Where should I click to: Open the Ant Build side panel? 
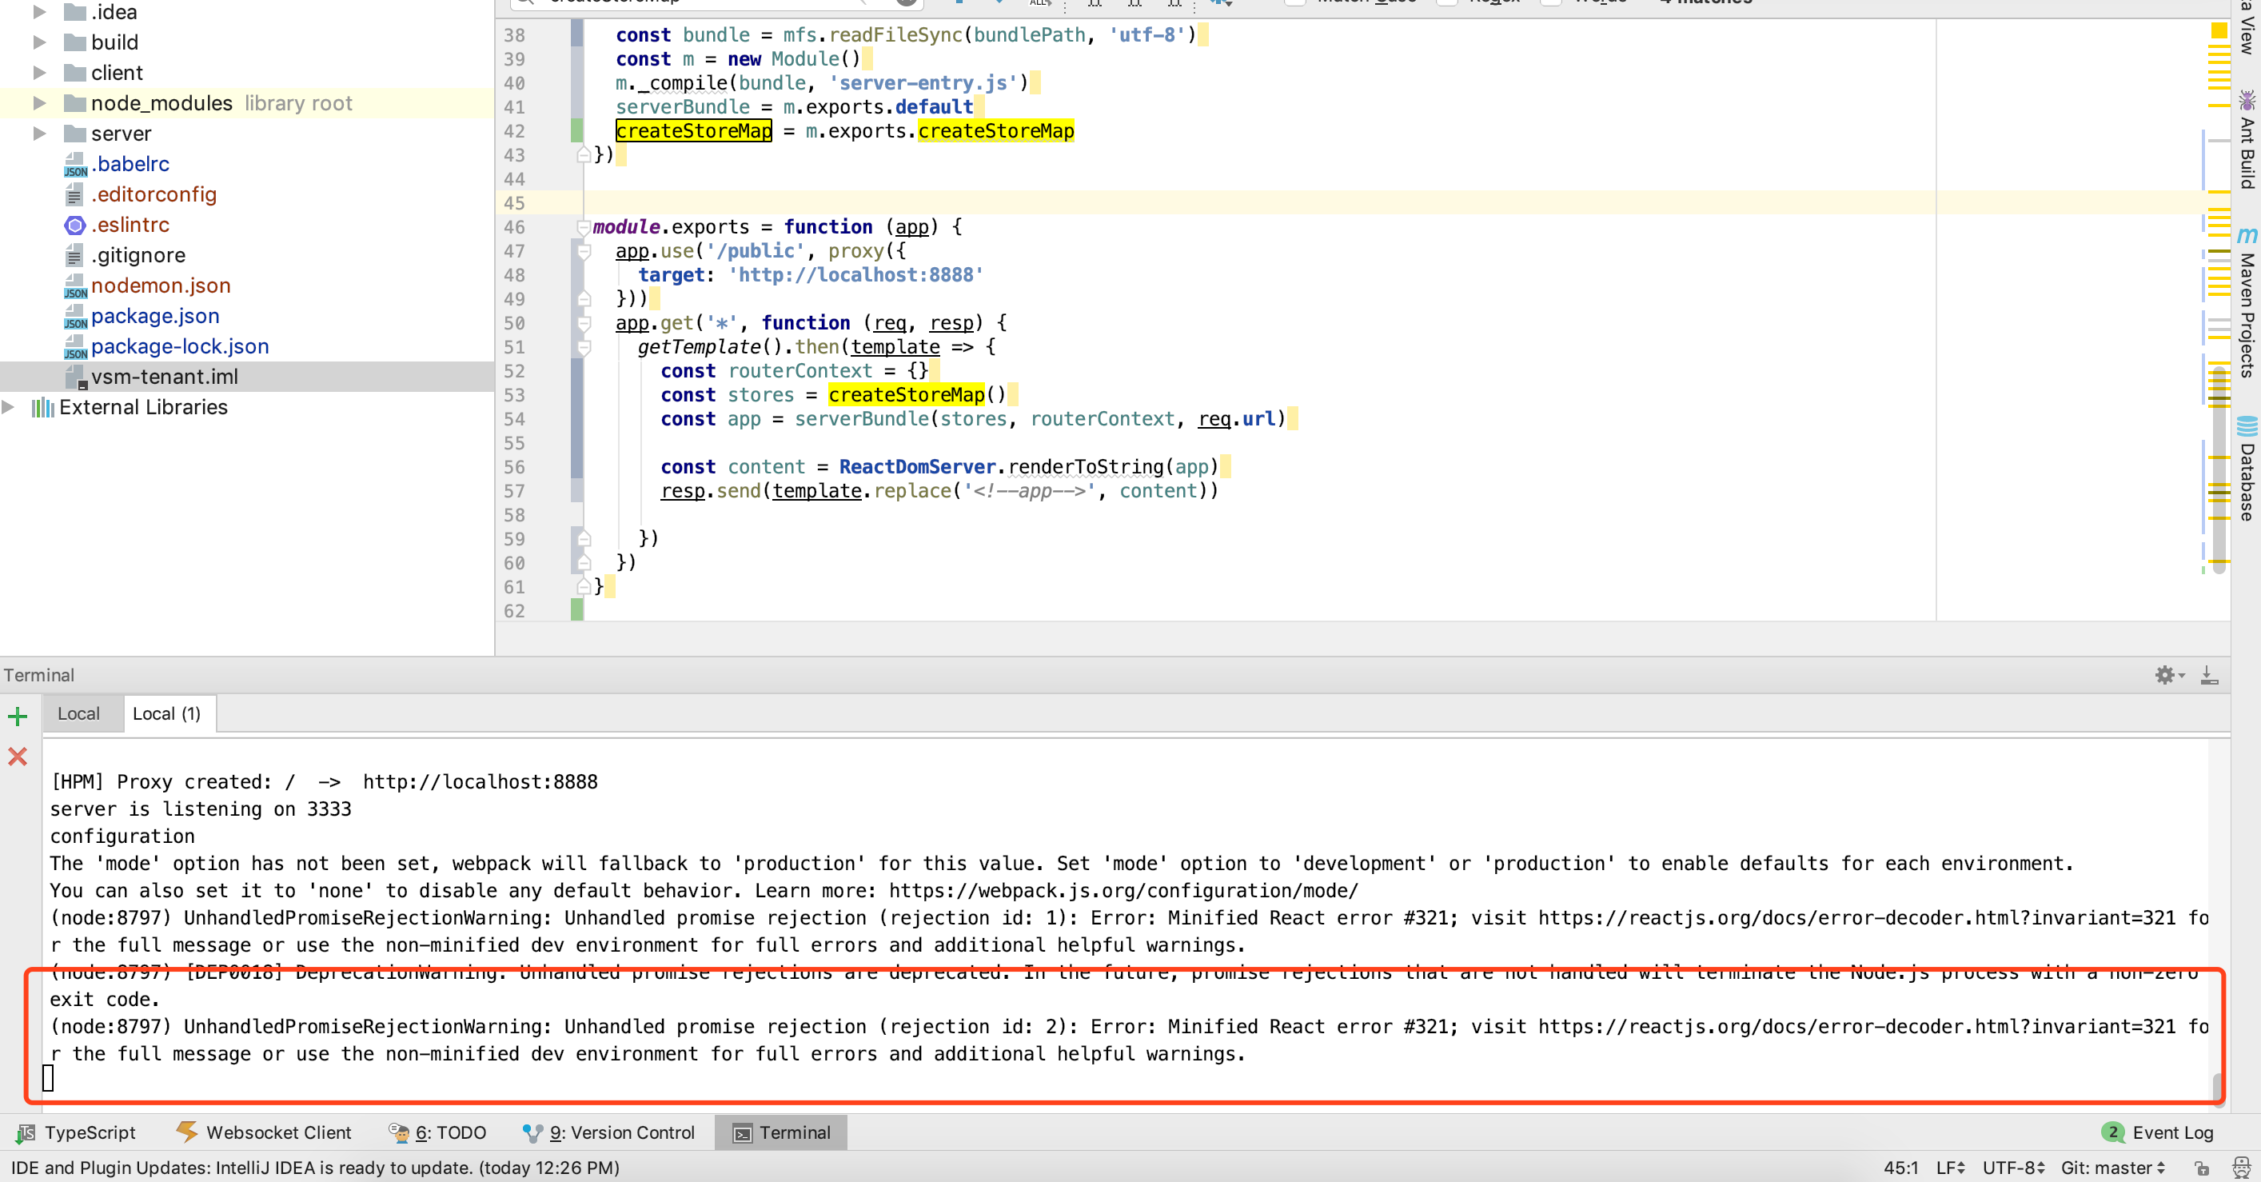(x=2247, y=140)
